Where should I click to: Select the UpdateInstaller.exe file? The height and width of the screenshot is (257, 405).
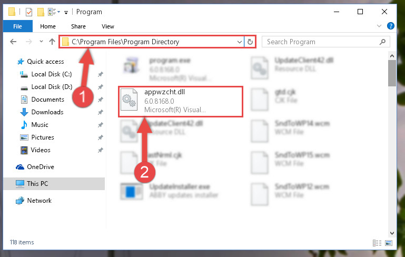[x=170, y=191]
